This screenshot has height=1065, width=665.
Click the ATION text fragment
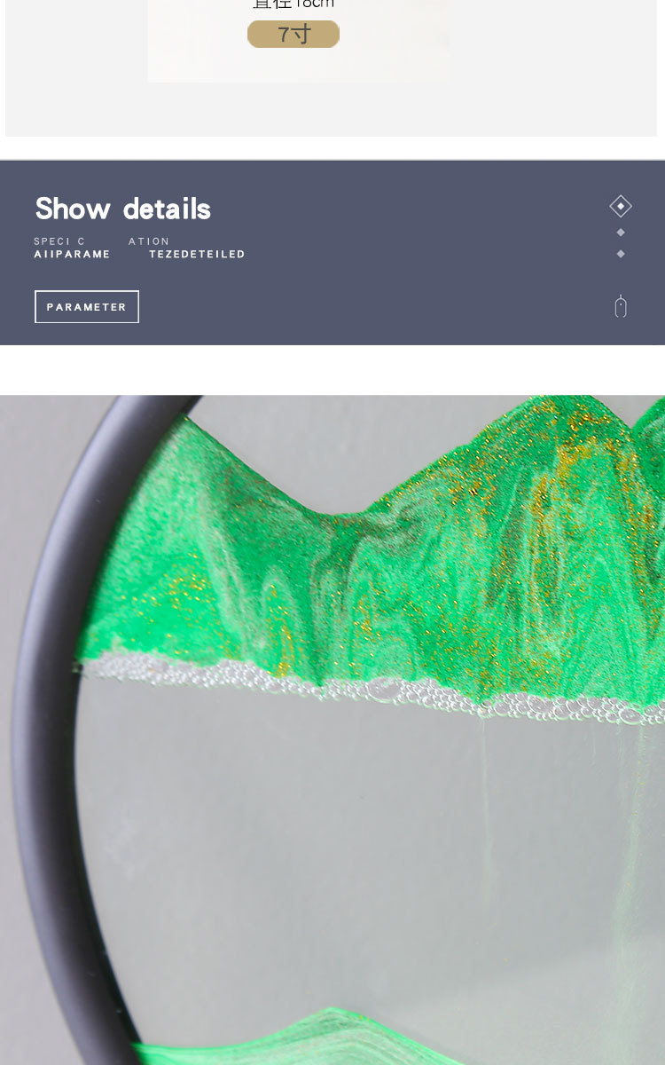click(149, 241)
